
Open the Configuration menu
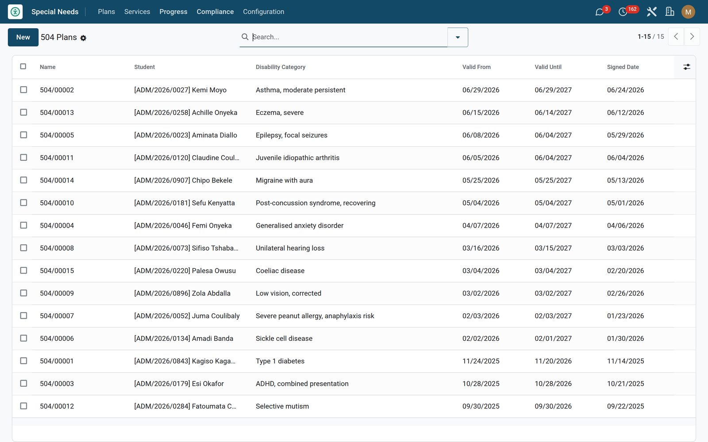point(264,12)
